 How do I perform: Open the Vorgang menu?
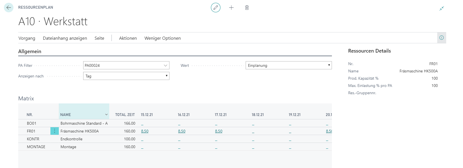pos(27,38)
